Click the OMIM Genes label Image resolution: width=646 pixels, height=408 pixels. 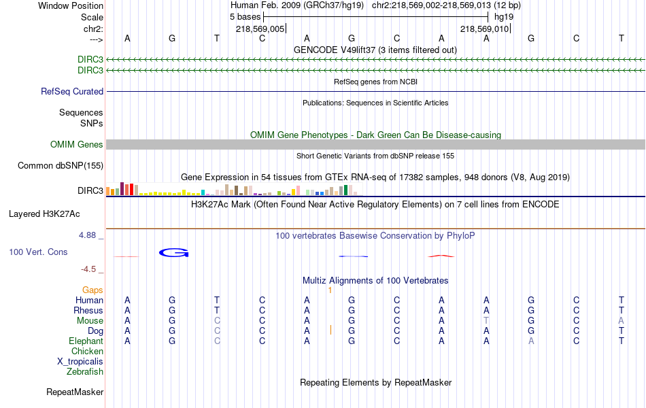point(76,144)
